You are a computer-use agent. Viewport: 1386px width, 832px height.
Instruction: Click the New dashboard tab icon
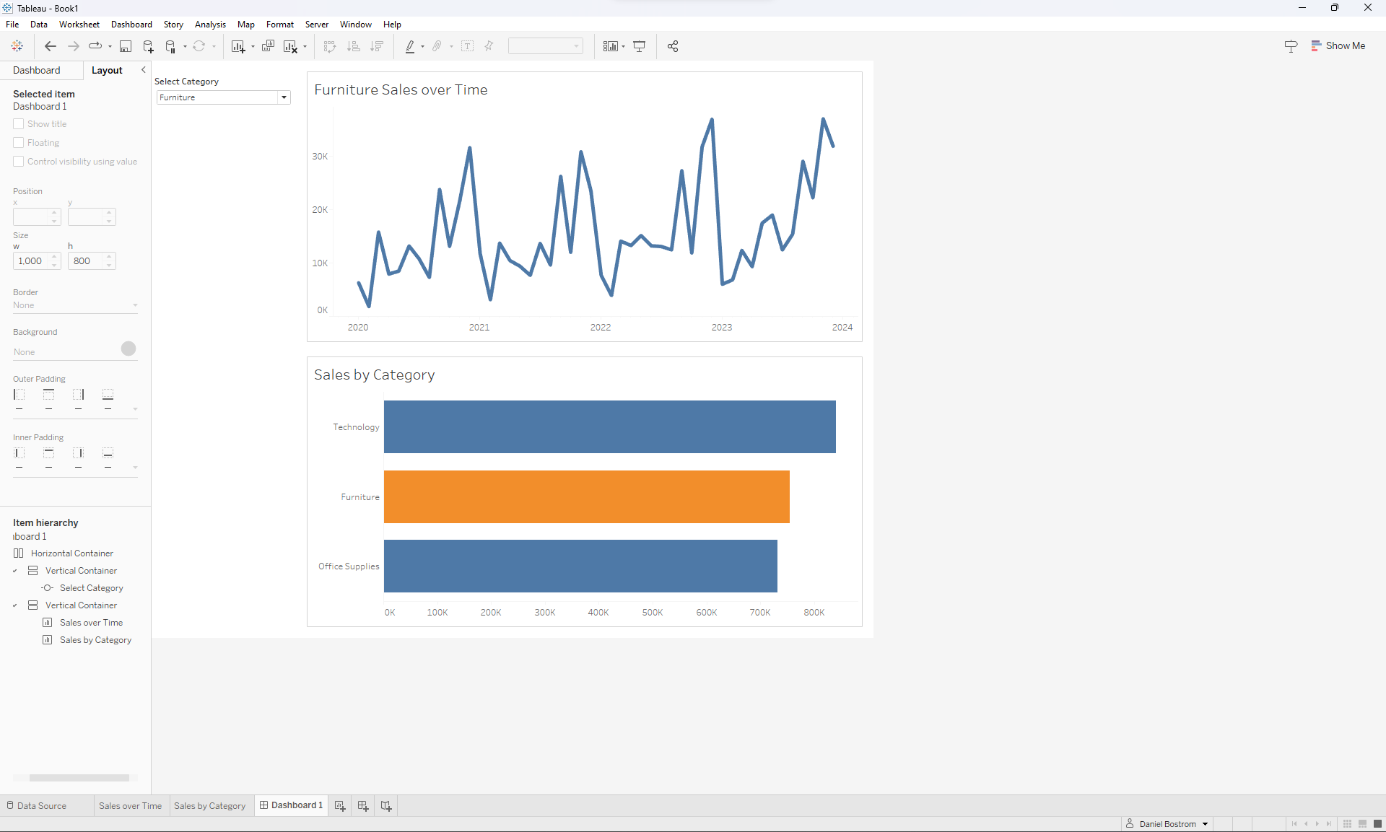(363, 805)
